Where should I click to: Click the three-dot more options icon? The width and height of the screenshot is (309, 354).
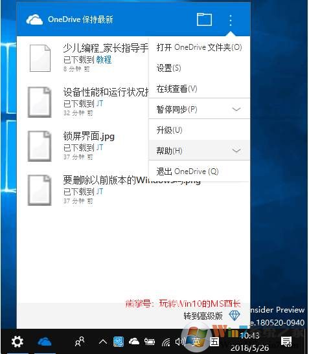coord(231,20)
